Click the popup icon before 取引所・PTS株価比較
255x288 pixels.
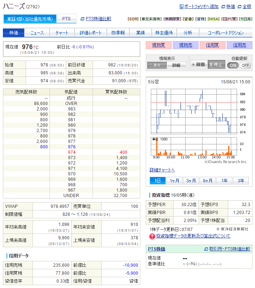[x=206, y=249]
